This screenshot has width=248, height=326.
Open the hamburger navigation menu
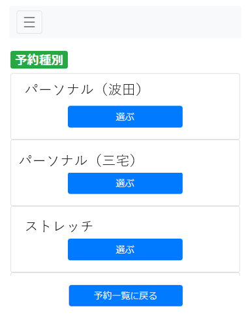pyautogui.click(x=29, y=22)
